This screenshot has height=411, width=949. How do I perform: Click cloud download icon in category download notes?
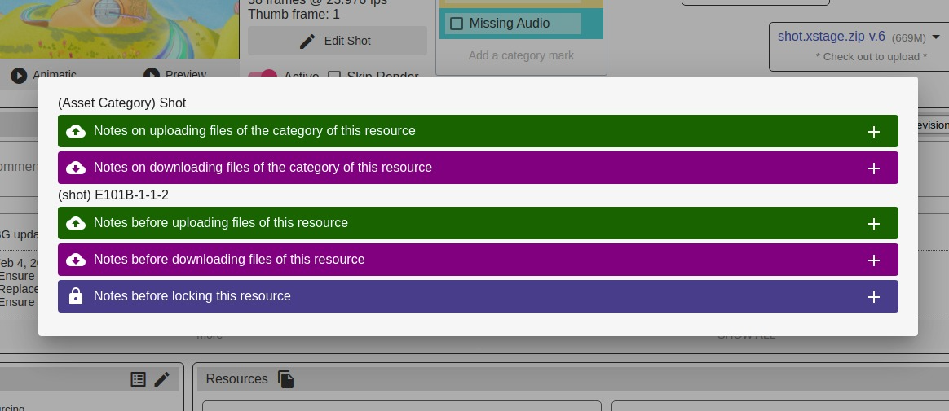pos(76,168)
